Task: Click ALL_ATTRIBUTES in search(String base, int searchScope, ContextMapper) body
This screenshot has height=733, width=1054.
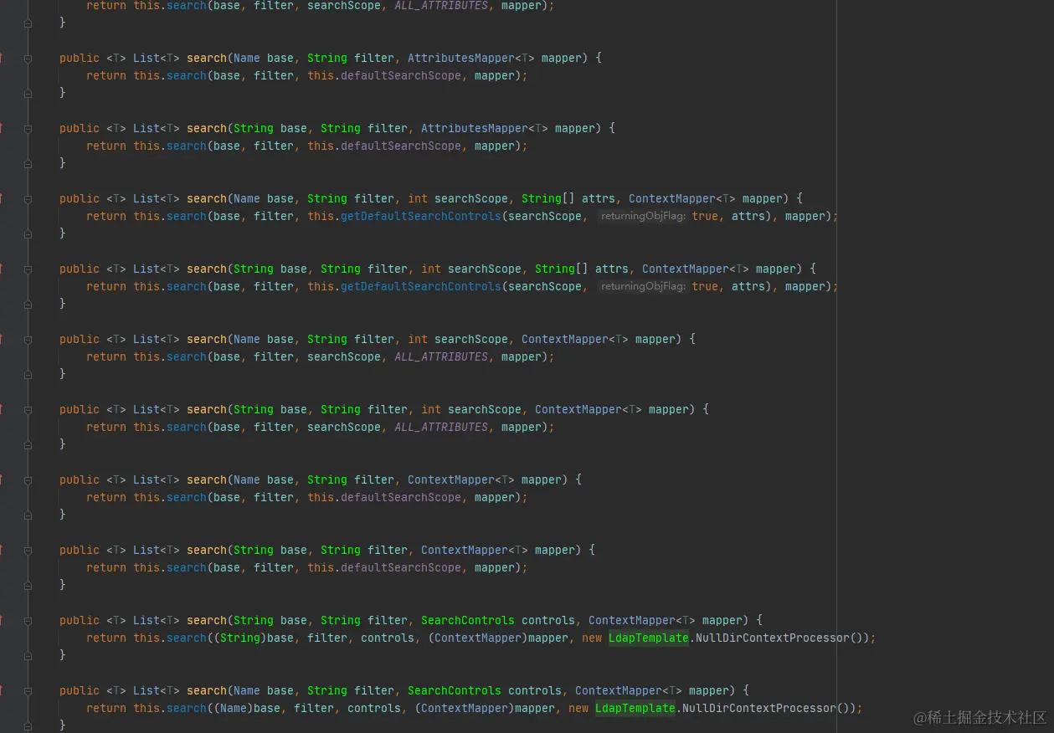Action: [x=441, y=427]
